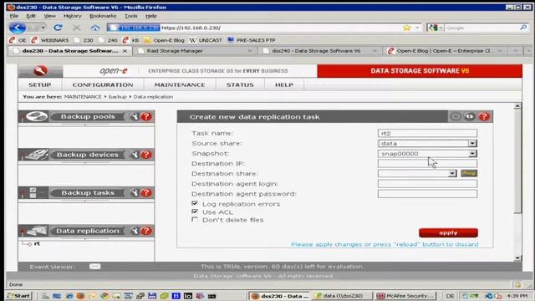The height and width of the screenshot is (301, 535).
Task: Click the Task name input field
Action: tap(427, 133)
